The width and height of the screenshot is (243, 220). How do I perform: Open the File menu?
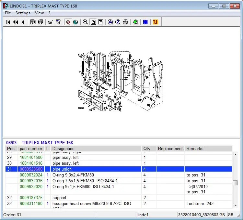[8, 13]
